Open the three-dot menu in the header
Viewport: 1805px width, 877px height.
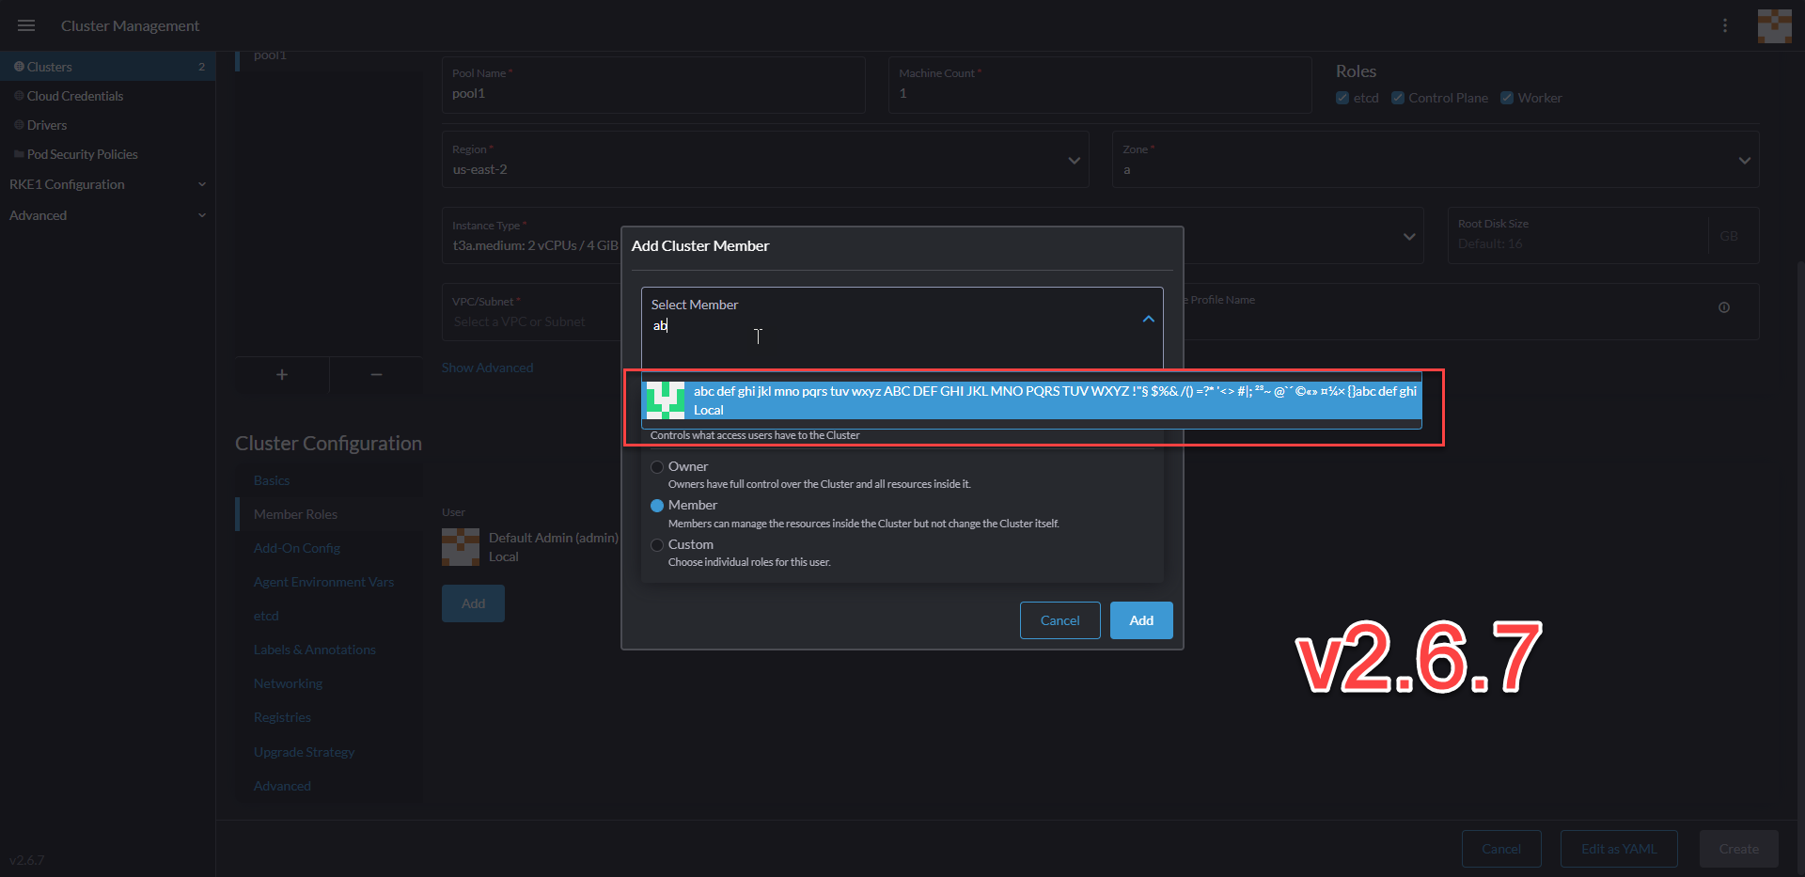click(x=1726, y=25)
